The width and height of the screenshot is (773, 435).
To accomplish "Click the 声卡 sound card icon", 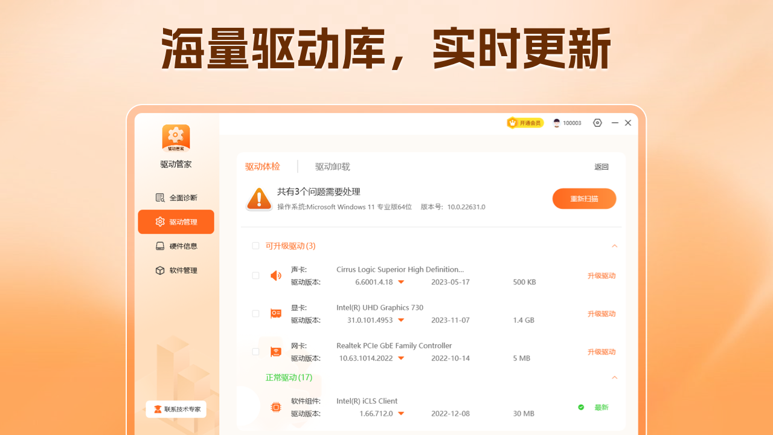I will (275, 275).
